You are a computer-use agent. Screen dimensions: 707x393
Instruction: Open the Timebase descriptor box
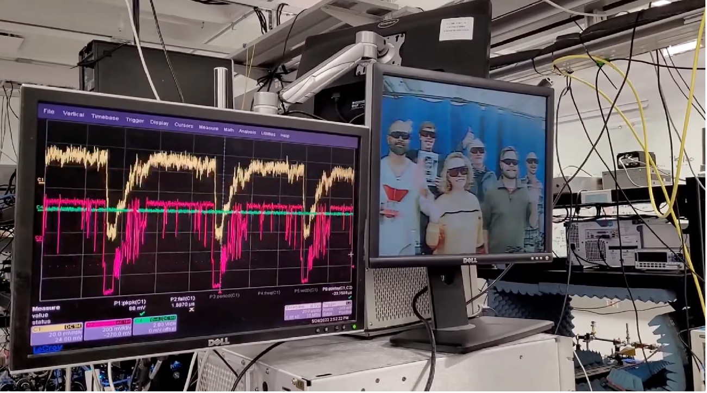302,311
